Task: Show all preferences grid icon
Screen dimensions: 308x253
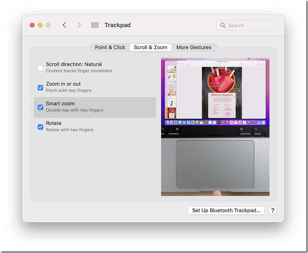Action: [x=95, y=25]
